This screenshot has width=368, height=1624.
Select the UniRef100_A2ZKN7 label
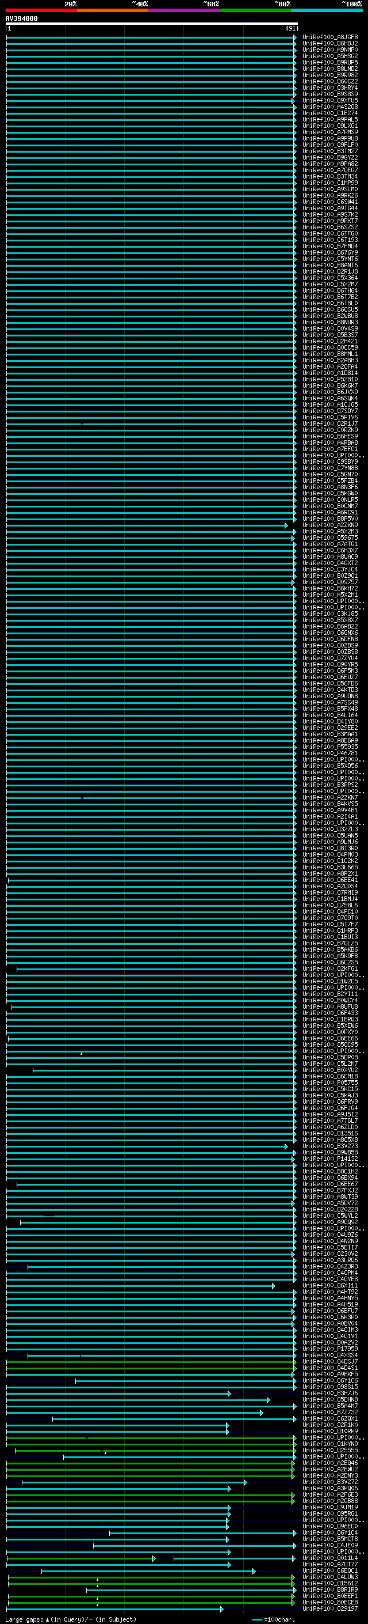pos(330,797)
